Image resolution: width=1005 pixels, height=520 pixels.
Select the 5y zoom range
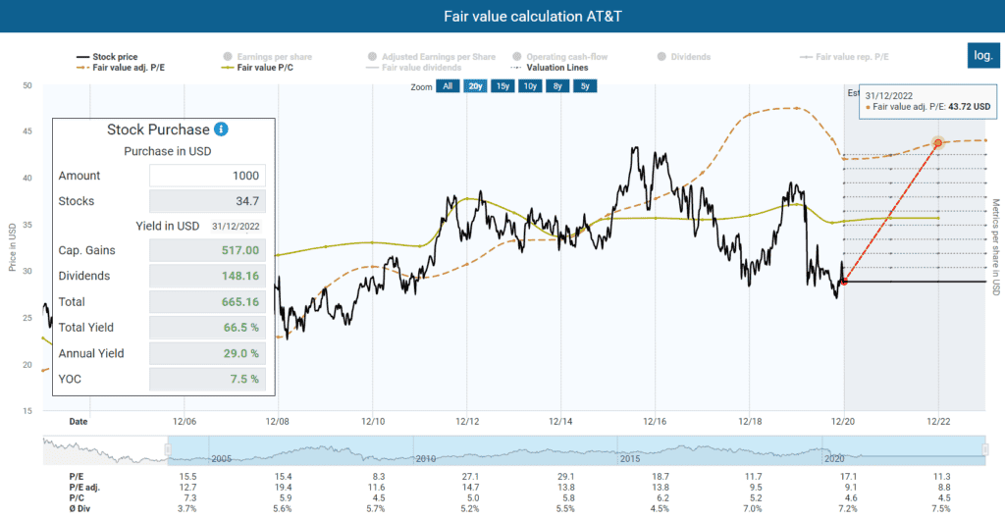click(x=585, y=86)
